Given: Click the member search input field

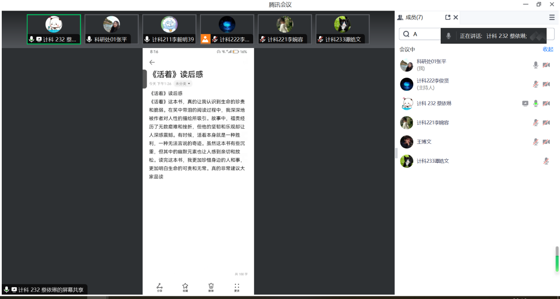Looking at the screenshot, I should click(424, 34).
